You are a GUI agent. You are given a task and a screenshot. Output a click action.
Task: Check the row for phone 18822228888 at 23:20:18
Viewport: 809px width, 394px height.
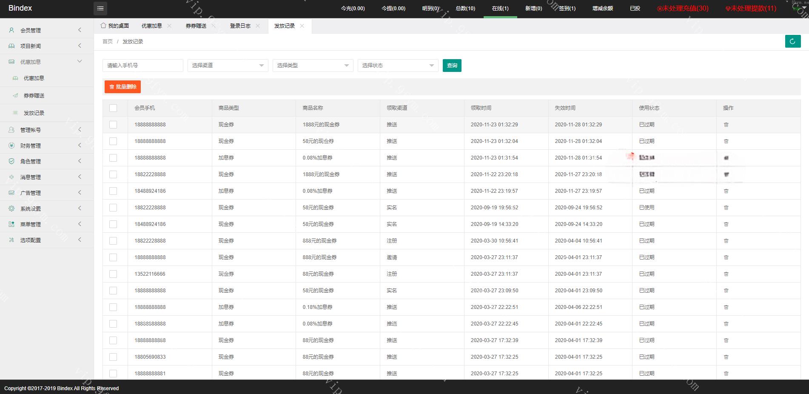click(113, 174)
